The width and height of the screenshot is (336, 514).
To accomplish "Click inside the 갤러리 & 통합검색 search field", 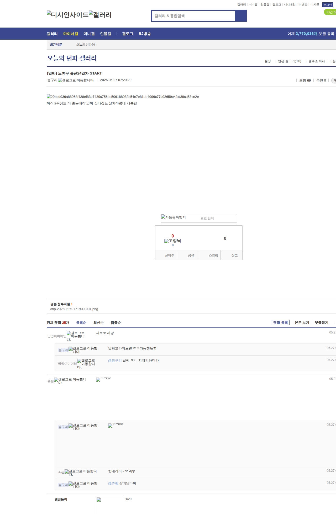I will (x=194, y=16).
